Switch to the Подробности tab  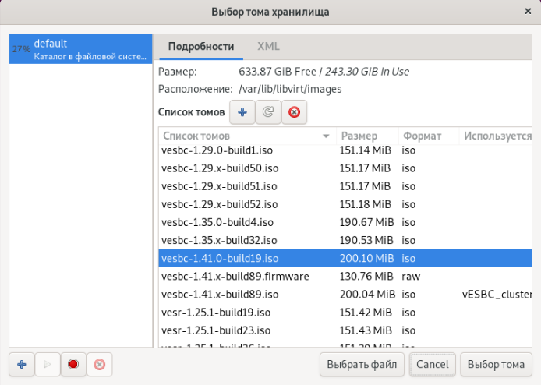(201, 47)
